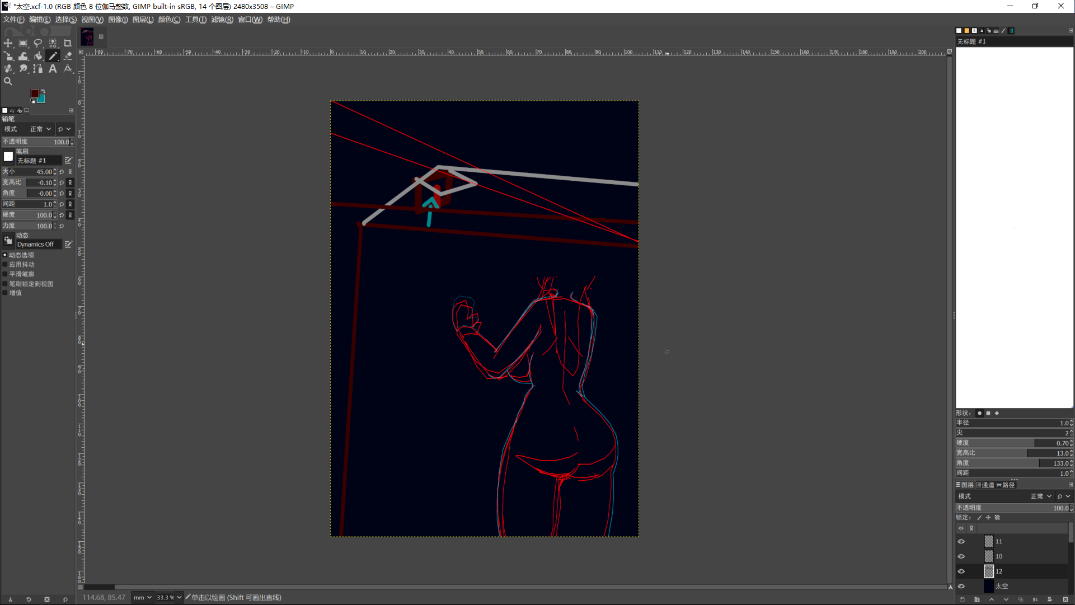
Task: Enable the 平滑笔廓 checkbox
Action: (x=5, y=274)
